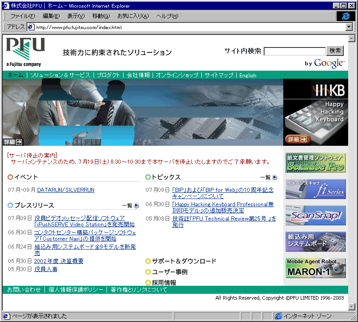This screenshot has width=358, height=322.
Task: Open the 役員人事 link
Action: point(46,269)
